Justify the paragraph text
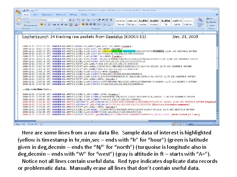237x177 pixels. [x=94, y=24]
